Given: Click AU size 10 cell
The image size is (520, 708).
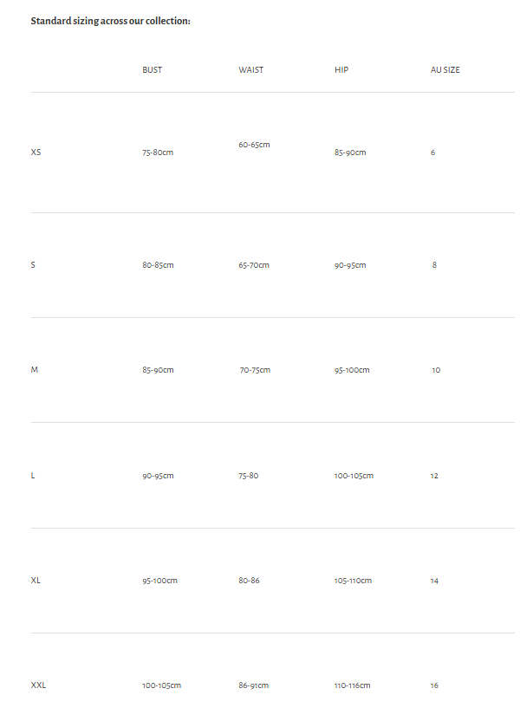Looking at the screenshot, I should click(x=436, y=370).
